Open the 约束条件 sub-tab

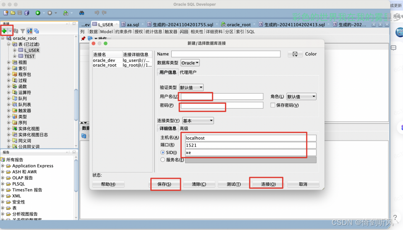tap(123, 31)
